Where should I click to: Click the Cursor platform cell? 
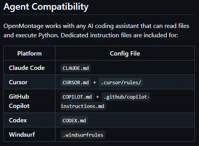tap(29, 82)
